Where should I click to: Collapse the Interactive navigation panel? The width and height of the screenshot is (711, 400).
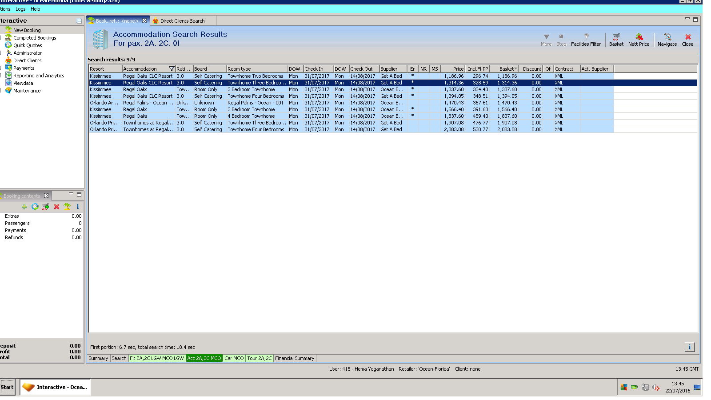tap(79, 21)
